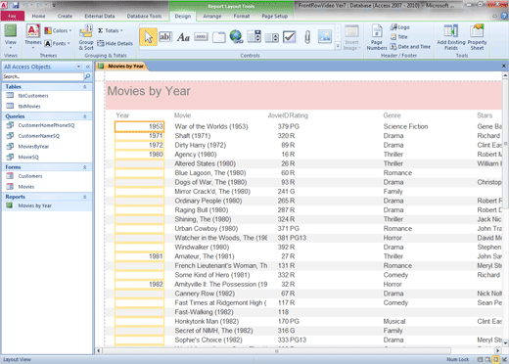The image size is (509, 364).
Task: Click the ribbon Help question mark icon
Action: (504, 16)
